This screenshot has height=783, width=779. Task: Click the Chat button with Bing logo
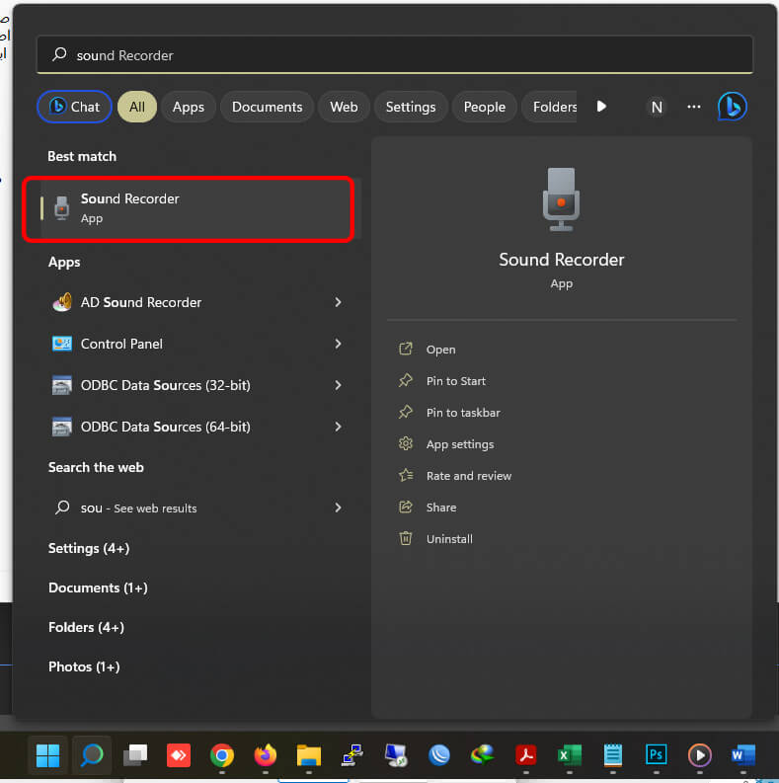(x=74, y=107)
